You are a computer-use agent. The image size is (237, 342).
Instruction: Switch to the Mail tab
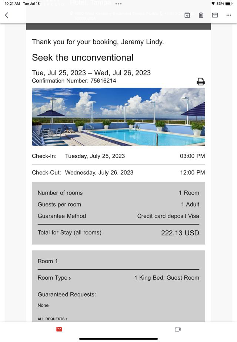coord(59,329)
